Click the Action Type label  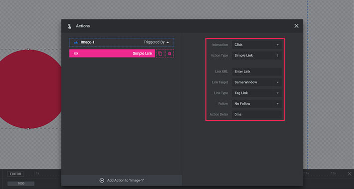(x=219, y=55)
